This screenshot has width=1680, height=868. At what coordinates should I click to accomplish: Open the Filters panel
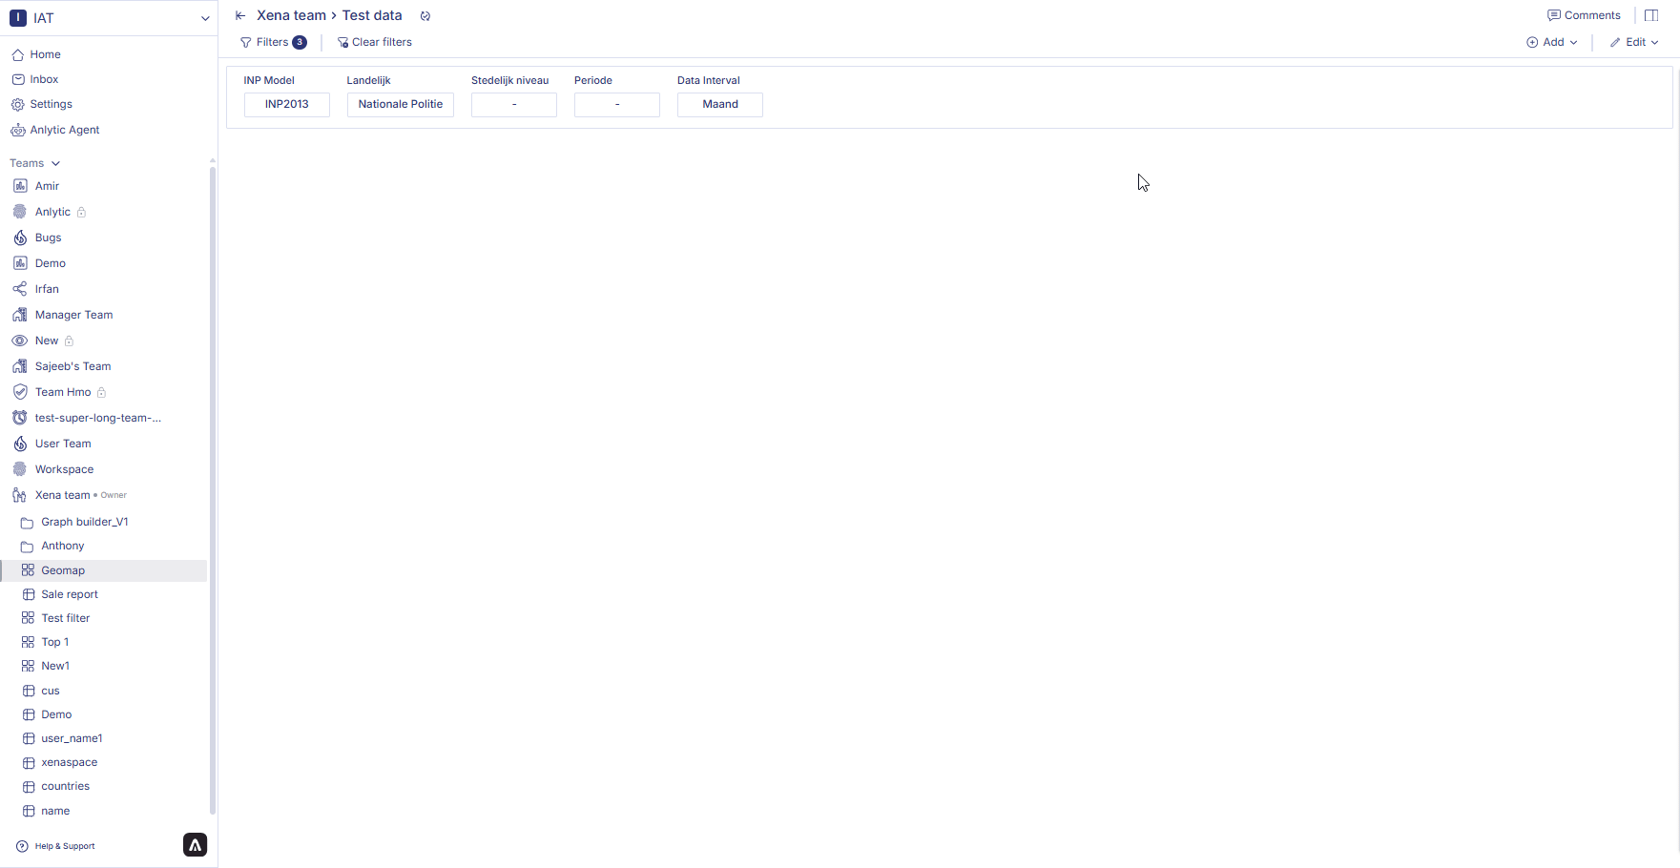point(273,42)
